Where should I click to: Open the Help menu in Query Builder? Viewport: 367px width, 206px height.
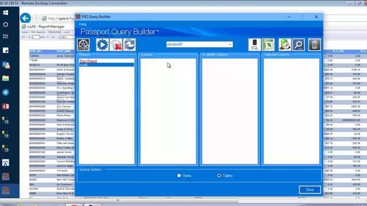point(83,24)
